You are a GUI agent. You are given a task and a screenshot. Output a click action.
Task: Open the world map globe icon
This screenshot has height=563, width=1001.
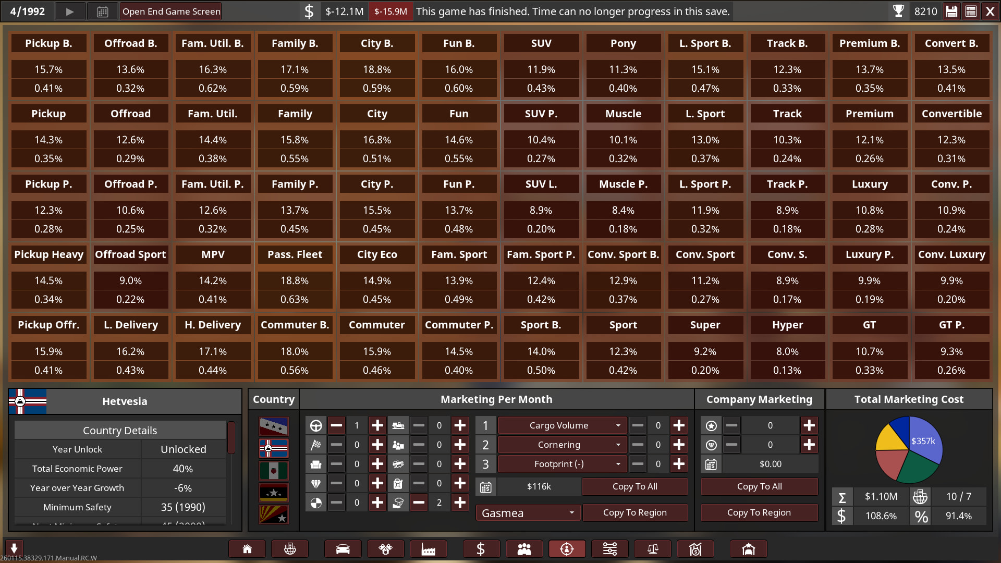(290, 549)
